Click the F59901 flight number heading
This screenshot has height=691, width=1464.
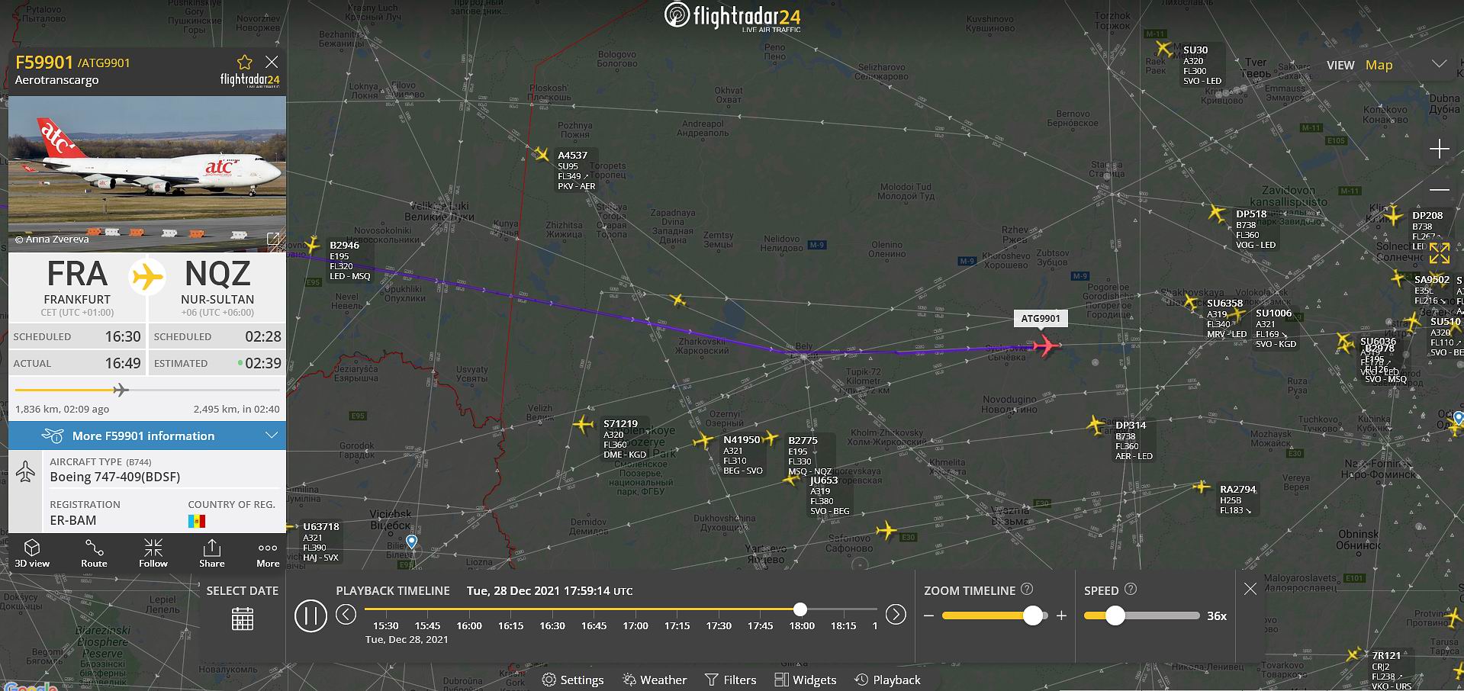pyautogui.click(x=44, y=63)
